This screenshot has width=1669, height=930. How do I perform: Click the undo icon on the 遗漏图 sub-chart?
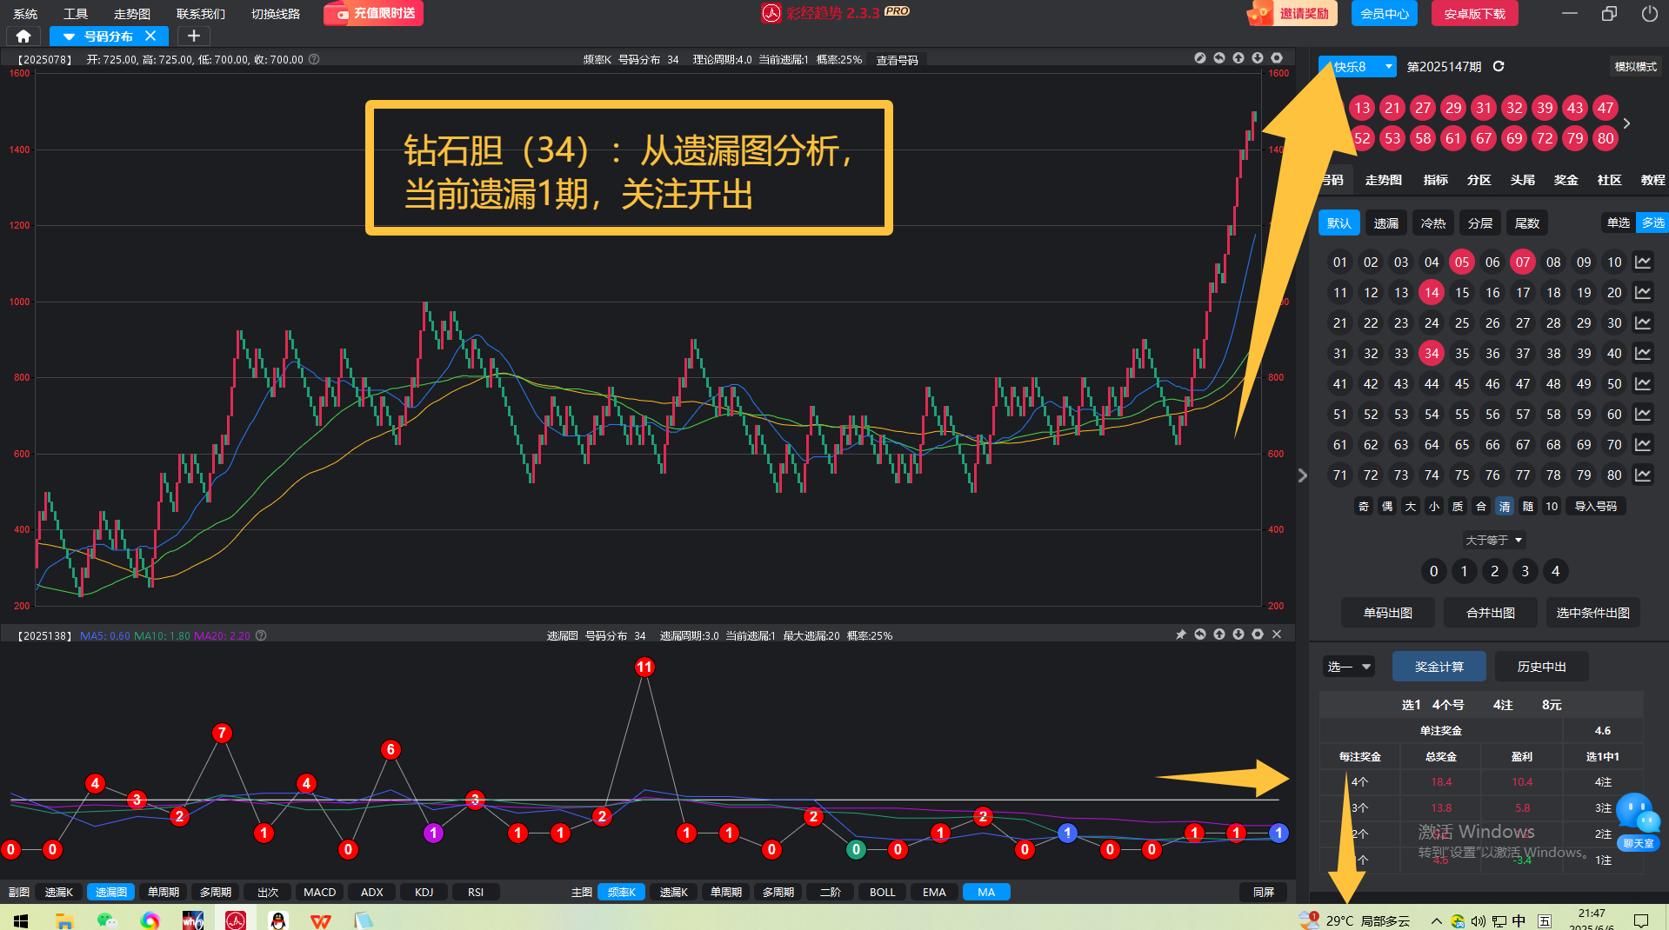[1200, 634]
